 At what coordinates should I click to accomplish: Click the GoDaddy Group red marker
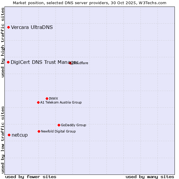point(59,125)
